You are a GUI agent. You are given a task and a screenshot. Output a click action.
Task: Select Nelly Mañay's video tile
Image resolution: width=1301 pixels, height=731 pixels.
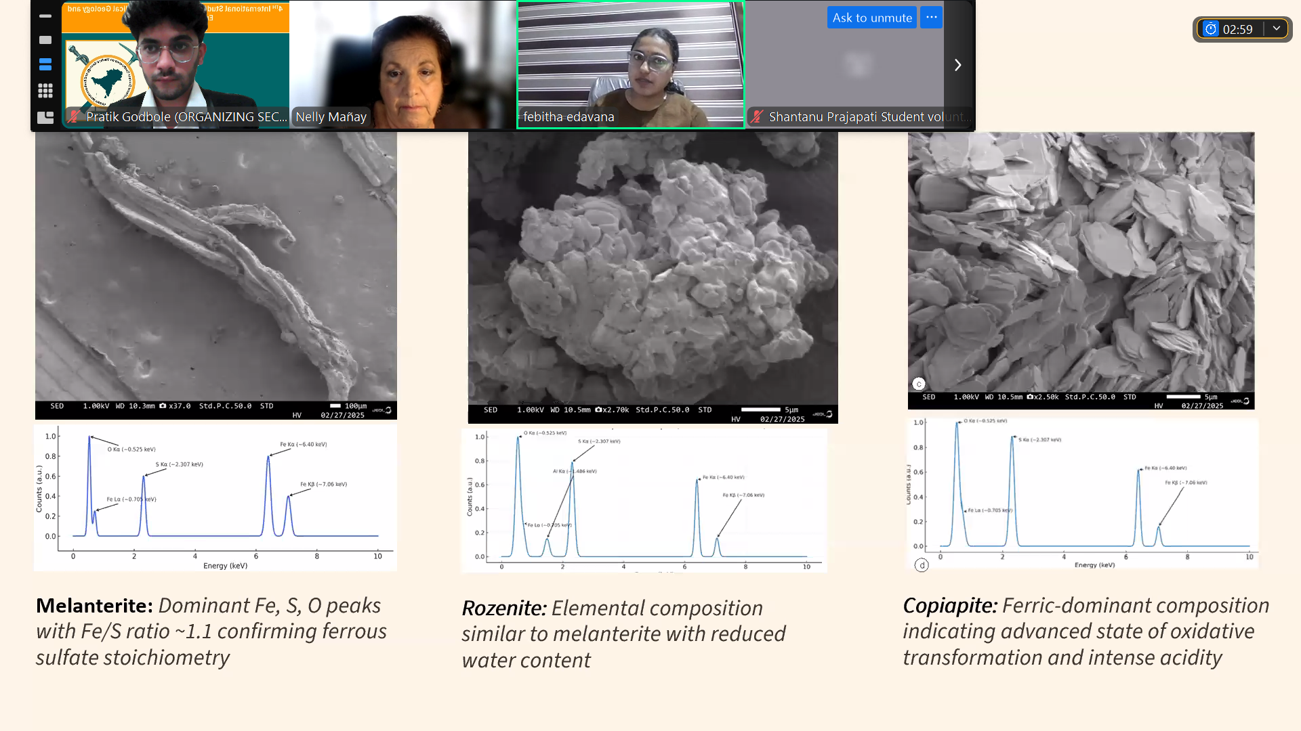(x=402, y=64)
